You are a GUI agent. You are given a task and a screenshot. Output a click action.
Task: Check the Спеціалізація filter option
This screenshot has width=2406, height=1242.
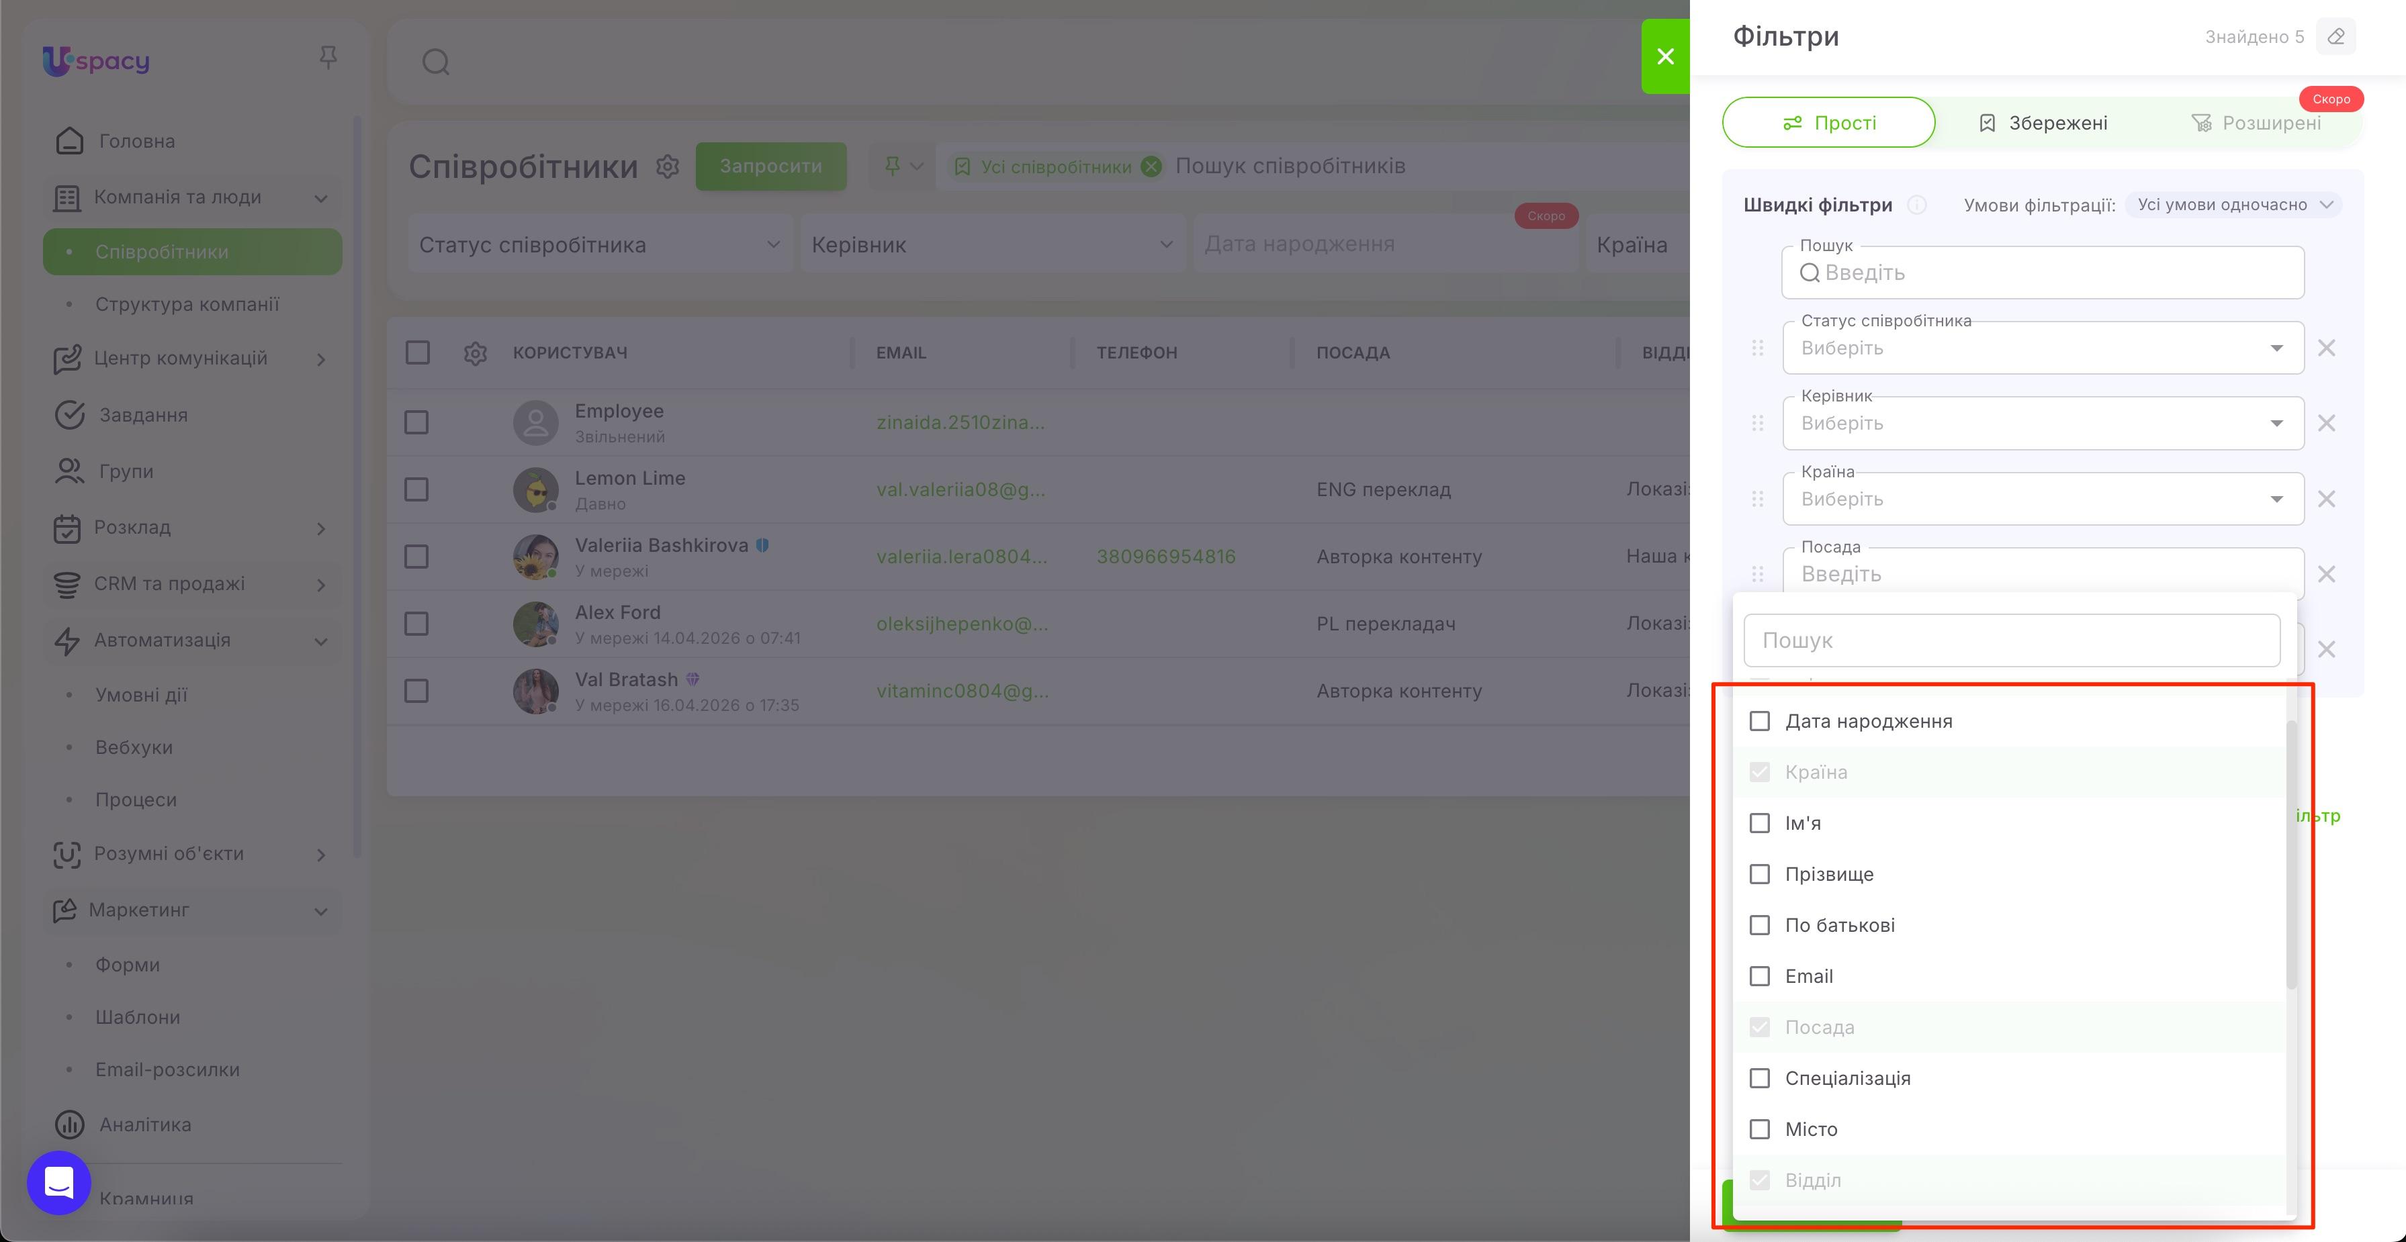pyautogui.click(x=1760, y=1078)
